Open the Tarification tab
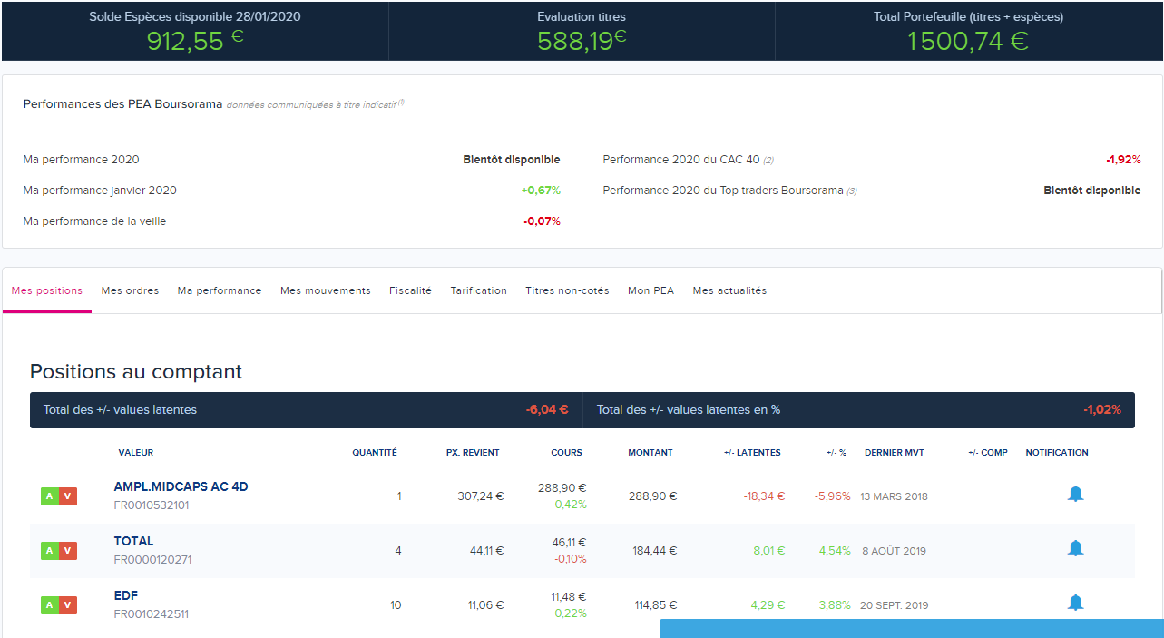1164x638 pixels. click(478, 290)
